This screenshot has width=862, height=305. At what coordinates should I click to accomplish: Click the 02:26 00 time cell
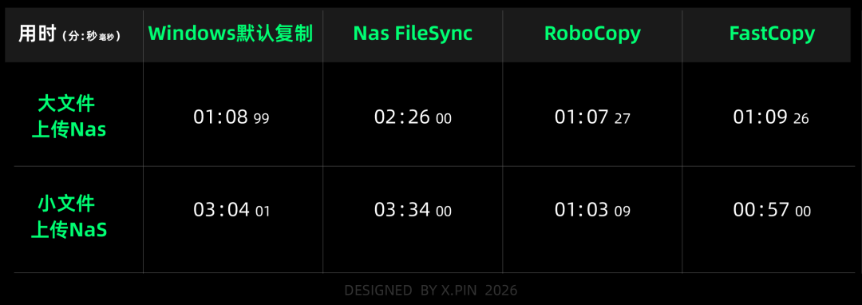(413, 117)
